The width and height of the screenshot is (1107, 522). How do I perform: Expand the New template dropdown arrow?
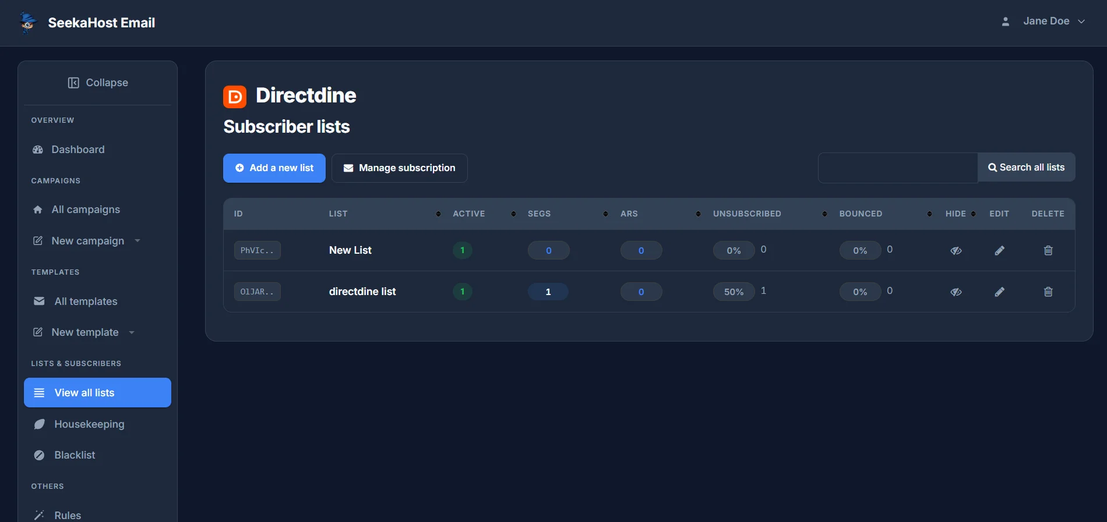pyautogui.click(x=132, y=332)
